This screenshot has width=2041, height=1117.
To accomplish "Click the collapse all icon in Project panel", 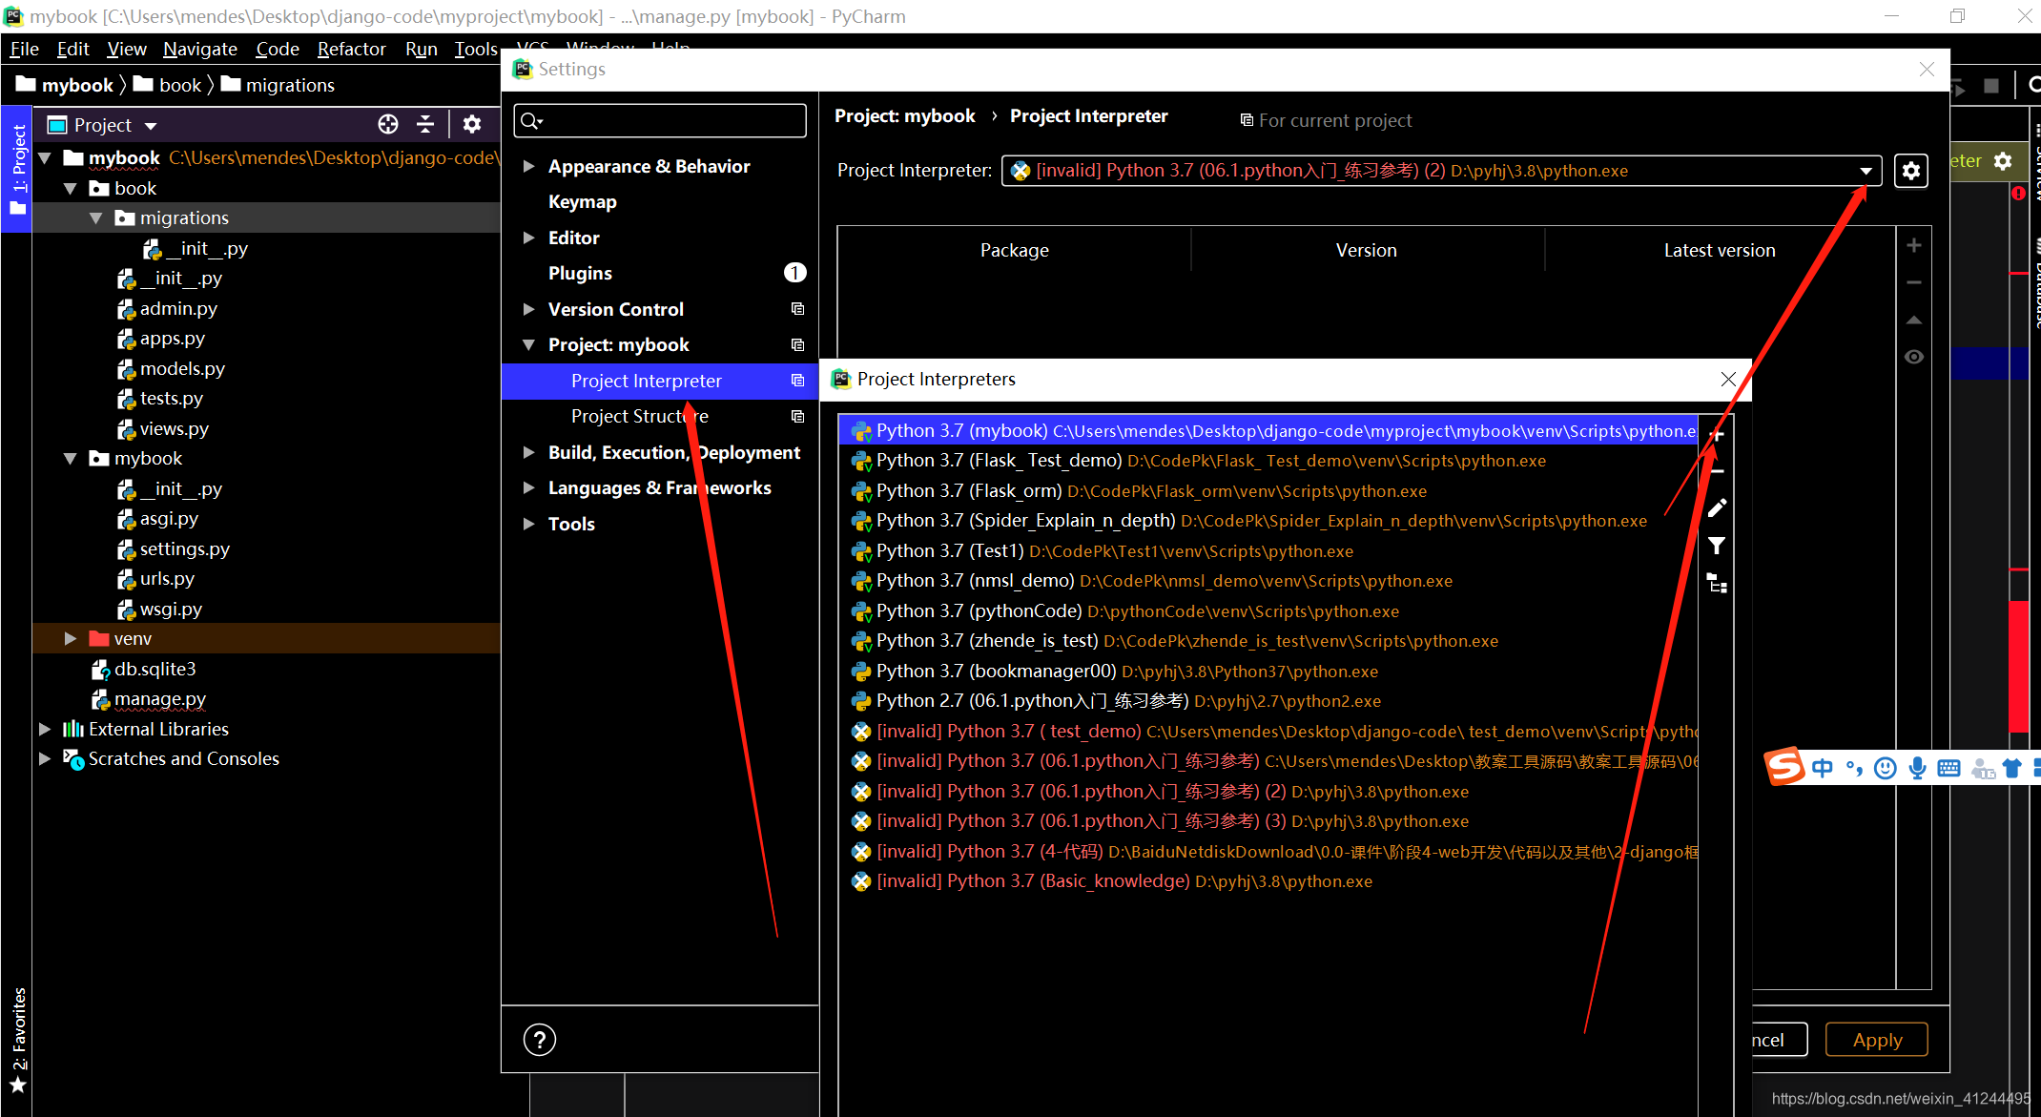I will coord(425,124).
